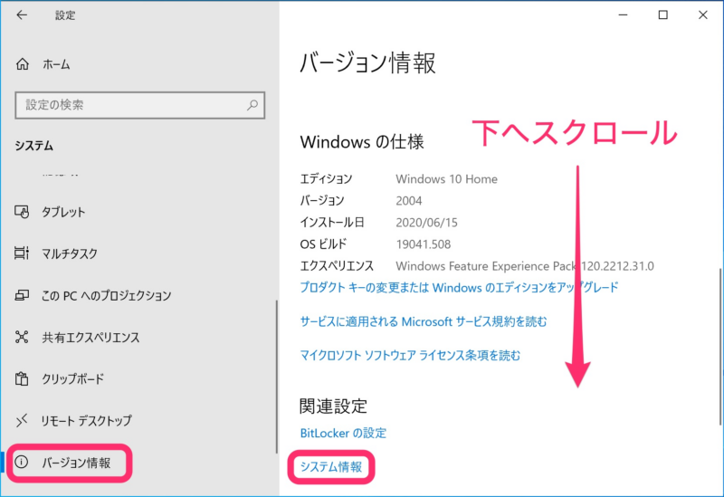Open the マルチタスク settings page

point(70,253)
